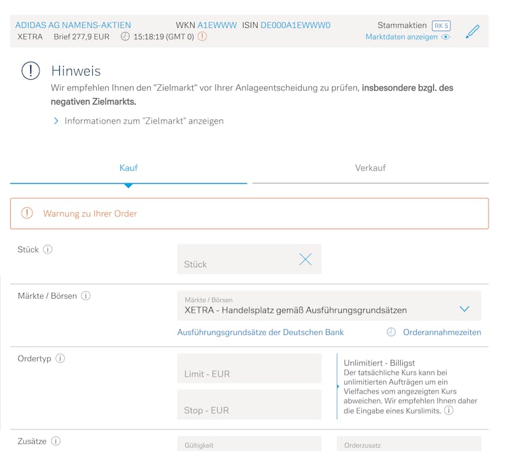The image size is (509, 451).
Task: Open the info icon next to Märkte / Börsen
Action: [x=86, y=296]
